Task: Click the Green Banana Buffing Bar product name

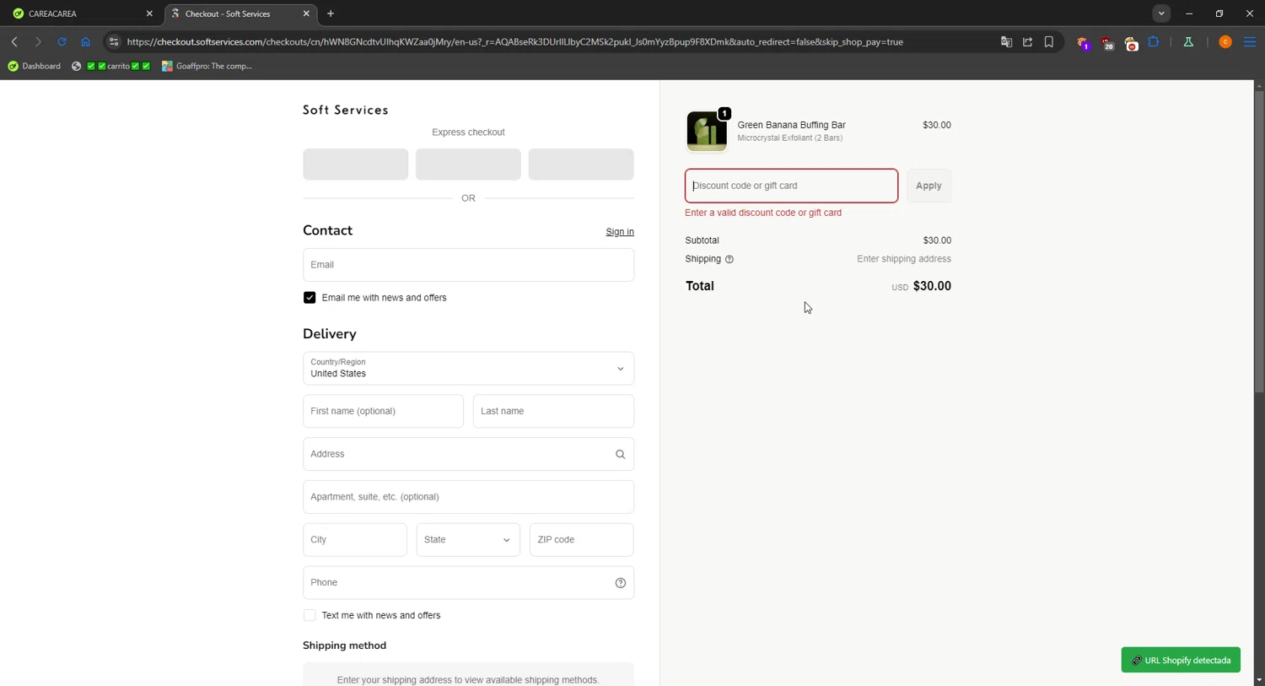Action: tap(791, 125)
